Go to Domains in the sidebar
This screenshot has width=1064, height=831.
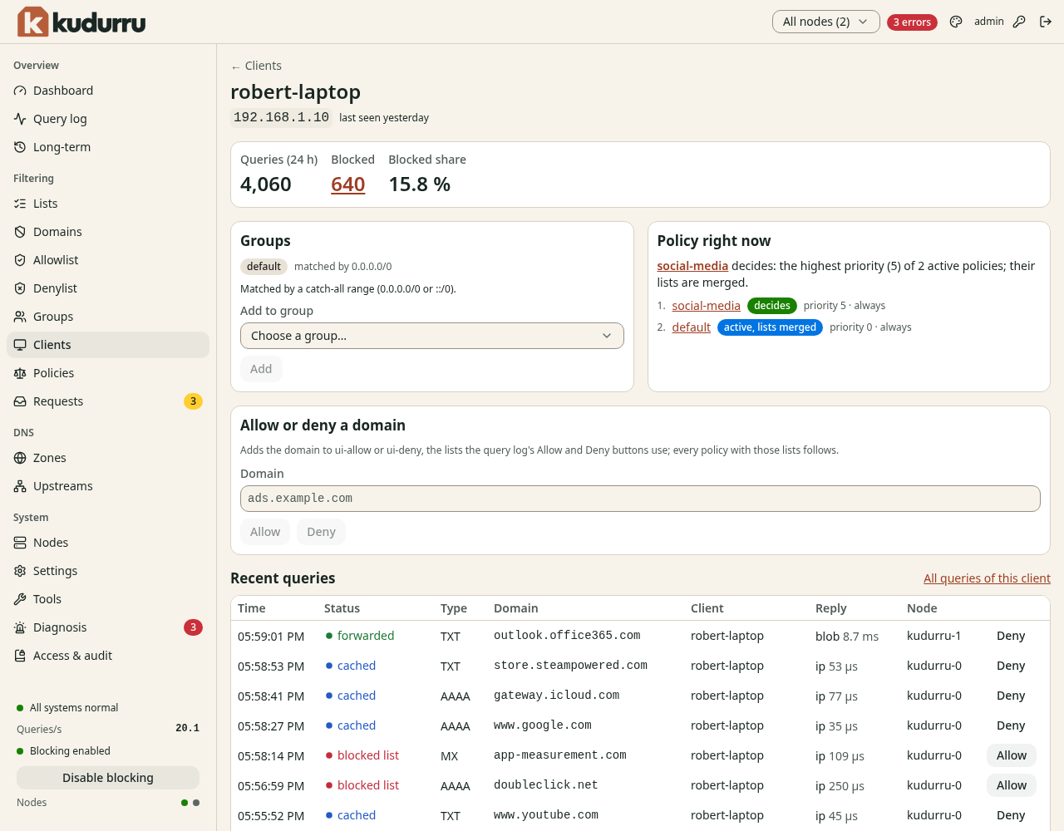click(x=108, y=232)
